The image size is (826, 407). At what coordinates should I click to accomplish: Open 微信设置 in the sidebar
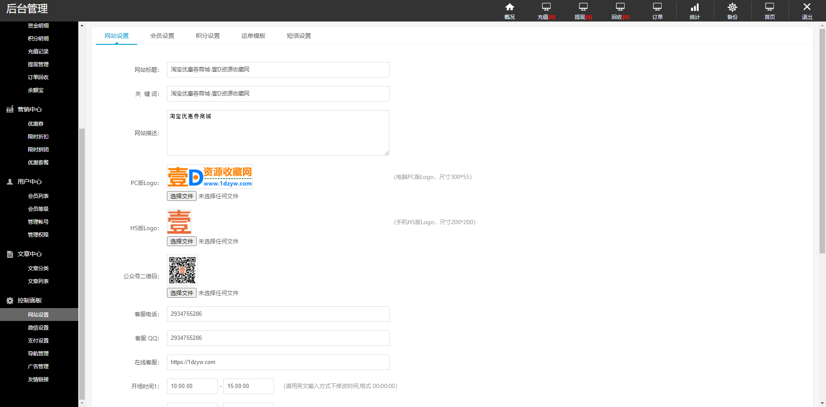click(38, 327)
